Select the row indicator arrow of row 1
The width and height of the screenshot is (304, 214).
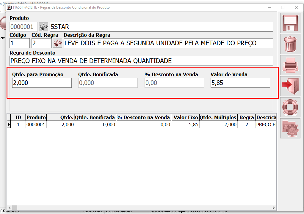[x=9, y=124]
